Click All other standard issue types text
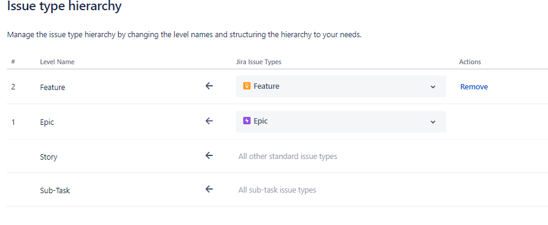 [x=288, y=157]
